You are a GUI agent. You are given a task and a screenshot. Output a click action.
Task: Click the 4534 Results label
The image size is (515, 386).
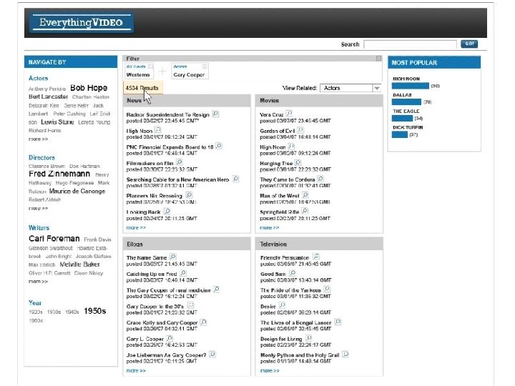pyautogui.click(x=142, y=88)
